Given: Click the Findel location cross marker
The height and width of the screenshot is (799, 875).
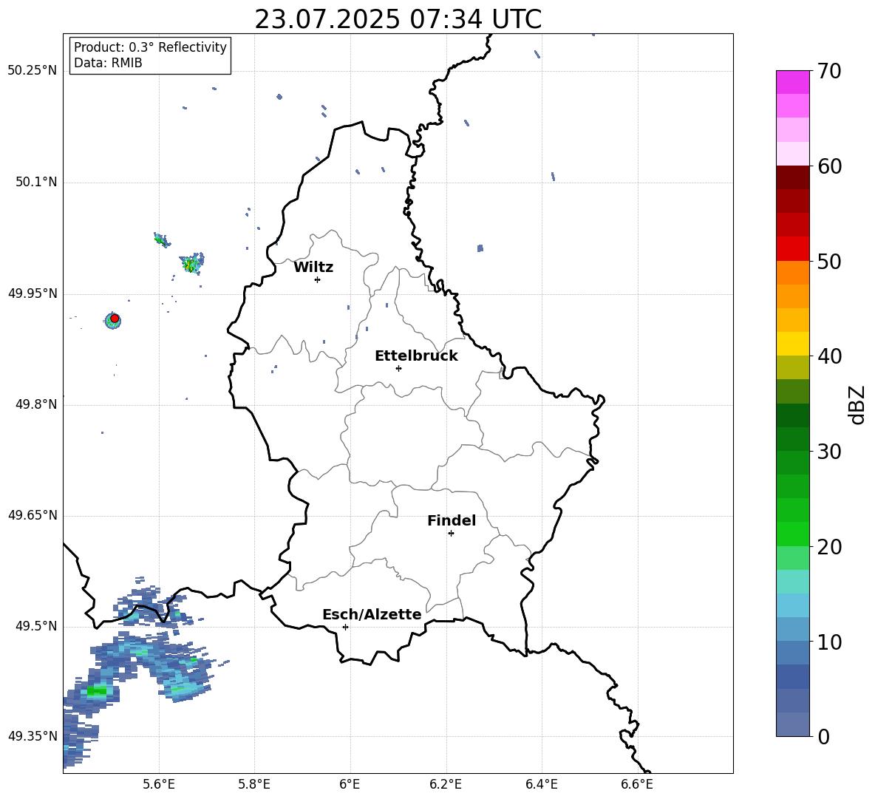Looking at the screenshot, I should pyautogui.click(x=451, y=534).
